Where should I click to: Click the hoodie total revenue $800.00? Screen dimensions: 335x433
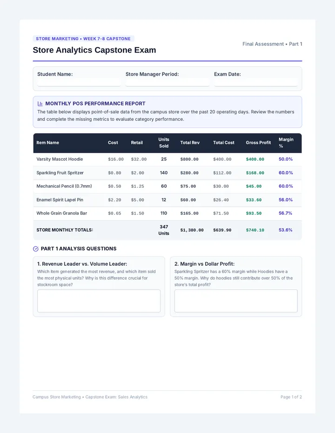coord(189,159)
